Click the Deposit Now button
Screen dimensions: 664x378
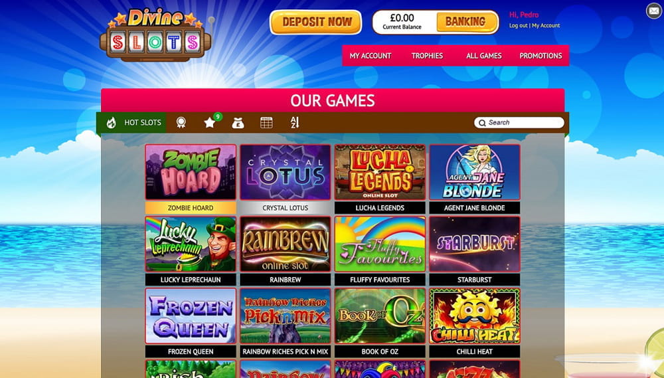[316, 22]
